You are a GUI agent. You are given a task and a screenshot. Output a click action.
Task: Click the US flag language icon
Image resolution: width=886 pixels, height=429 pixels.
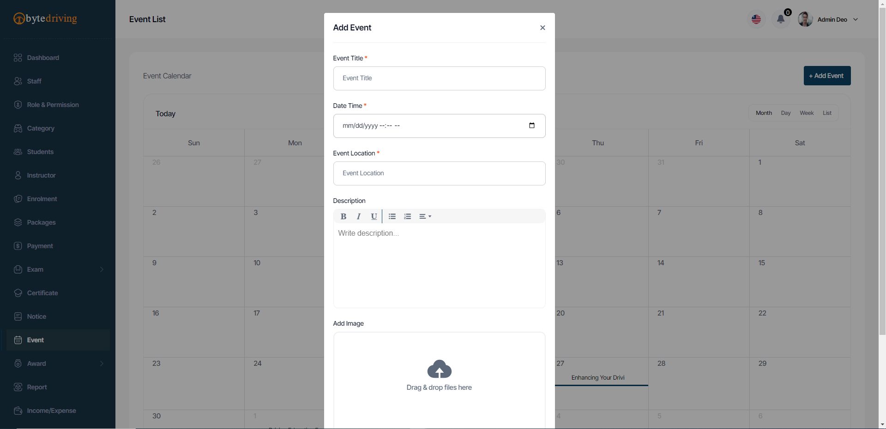click(x=756, y=19)
